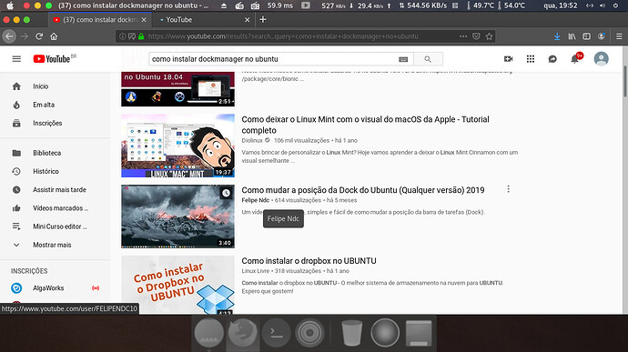Open the YouTube apps grid icon
Image resolution: width=628 pixels, height=352 pixels.
tap(531, 59)
